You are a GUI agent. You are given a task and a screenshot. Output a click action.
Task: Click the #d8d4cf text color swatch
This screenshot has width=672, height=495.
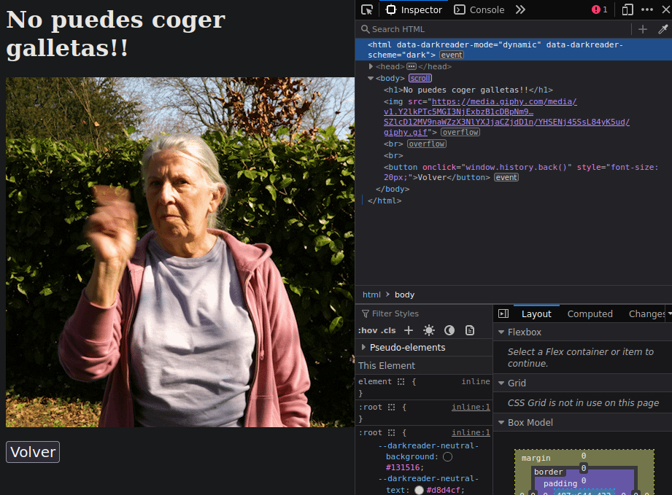tap(419, 490)
